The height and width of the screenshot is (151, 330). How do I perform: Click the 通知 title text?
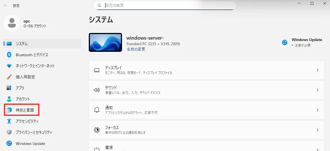109,108
